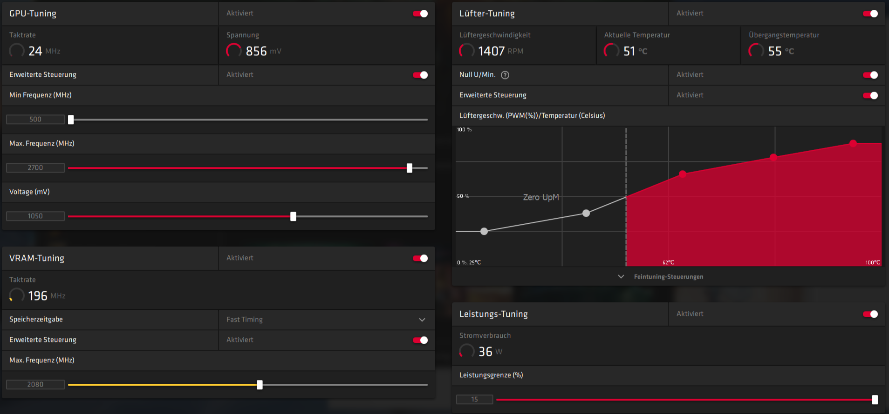889x414 pixels.
Task: Toggle VRAM Erweiterte Steuerung switch
Action: [x=420, y=340]
